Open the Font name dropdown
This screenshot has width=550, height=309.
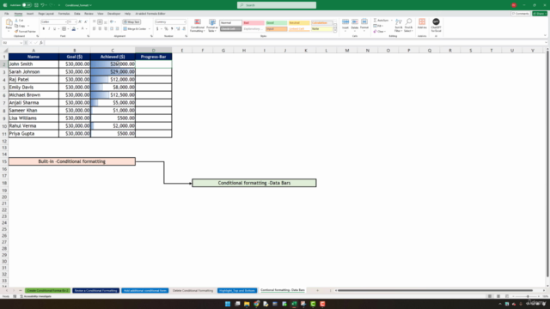click(x=65, y=21)
